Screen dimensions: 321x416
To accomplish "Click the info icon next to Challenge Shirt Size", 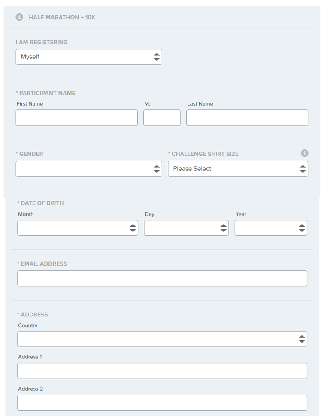I will 304,153.
